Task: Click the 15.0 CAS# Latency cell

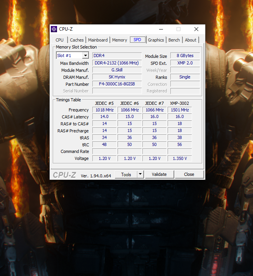Action: click(x=130, y=117)
